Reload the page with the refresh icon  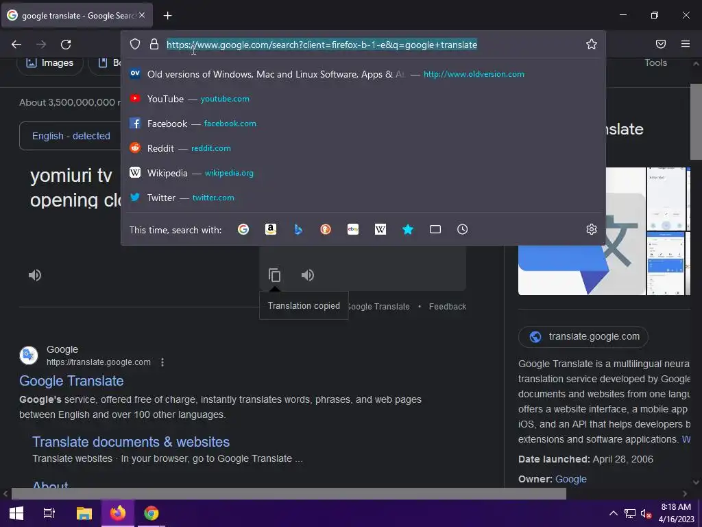tap(66, 45)
